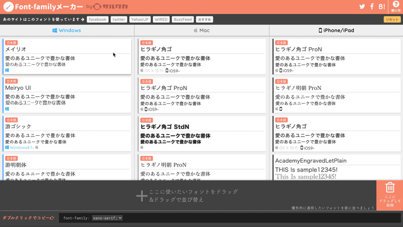Select the 游明朝体 font card

67,167
